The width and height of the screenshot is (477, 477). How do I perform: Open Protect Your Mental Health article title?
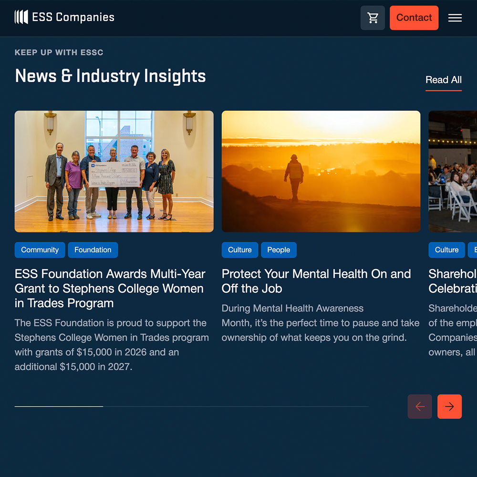coord(316,281)
